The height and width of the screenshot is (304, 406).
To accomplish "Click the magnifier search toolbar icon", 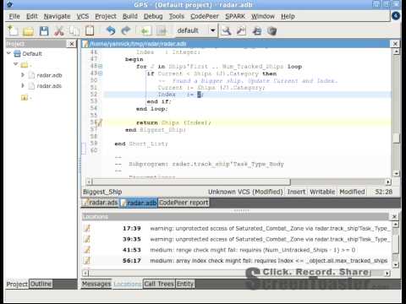I will 226,30.
